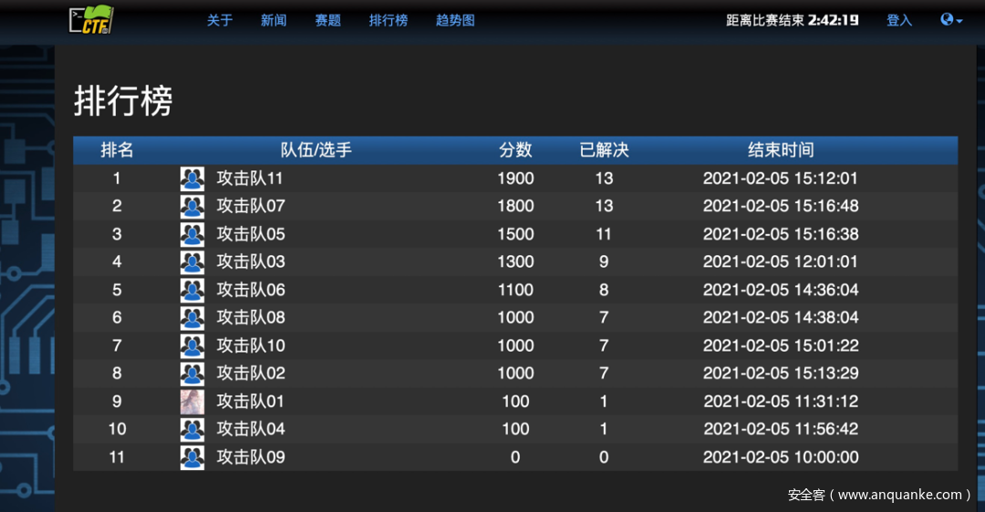Click end time 2021-02-05 15:16:48
This screenshot has width=985, height=512.
tap(781, 206)
